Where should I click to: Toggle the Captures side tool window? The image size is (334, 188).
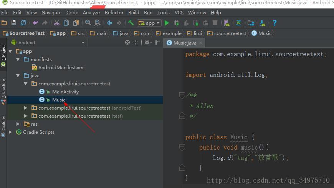(x=3, y=126)
